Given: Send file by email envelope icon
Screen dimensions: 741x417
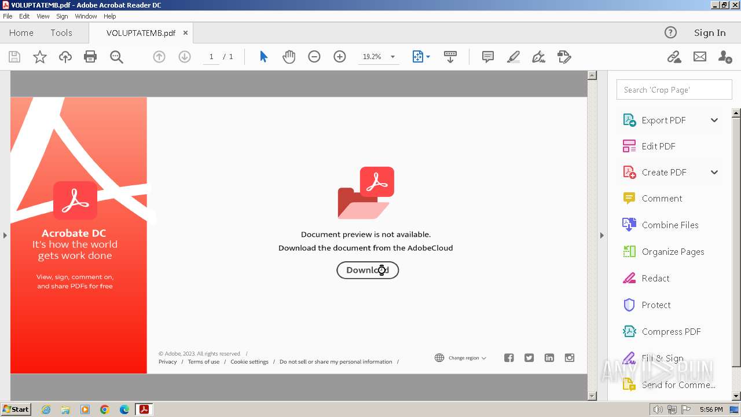Looking at the screenshot, I should pyautogui.click(x=700, y=57).
